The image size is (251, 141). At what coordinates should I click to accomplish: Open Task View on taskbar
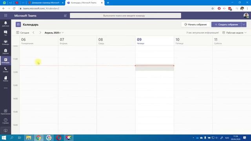click(20, 137)
